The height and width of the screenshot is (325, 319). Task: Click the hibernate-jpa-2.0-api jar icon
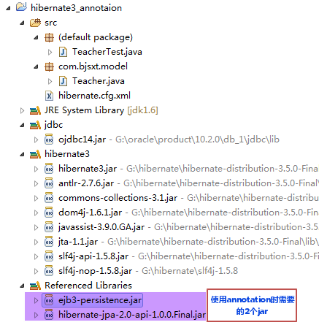(x=49, y=315)
